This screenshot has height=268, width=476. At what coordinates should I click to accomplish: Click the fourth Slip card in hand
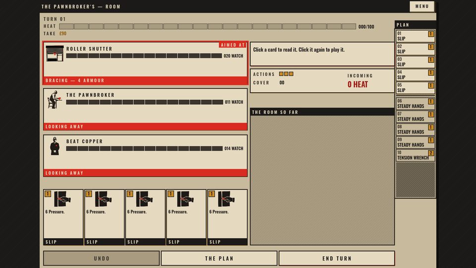coord(186,217)
